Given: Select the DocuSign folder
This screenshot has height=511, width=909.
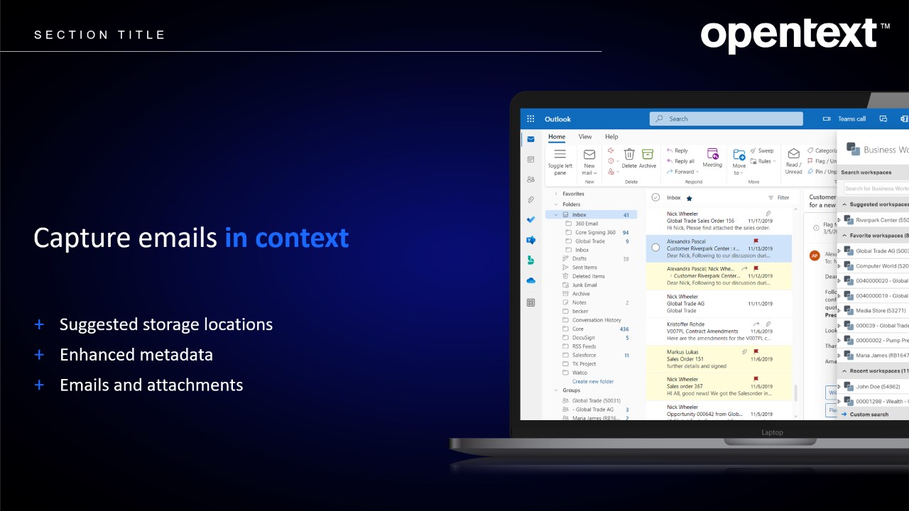Looking at the screenshot, I should [x=592, y=338].
